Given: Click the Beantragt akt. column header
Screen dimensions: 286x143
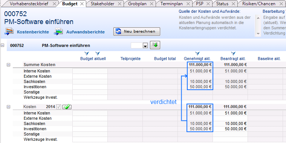Looking at the screenshot, I should (233, 59).
